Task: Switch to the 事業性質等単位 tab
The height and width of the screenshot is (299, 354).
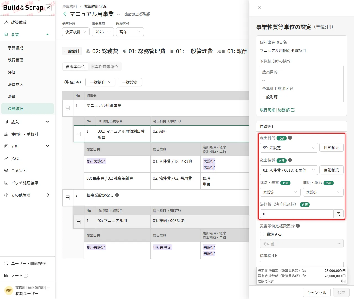Action: (x=105, y=66)
